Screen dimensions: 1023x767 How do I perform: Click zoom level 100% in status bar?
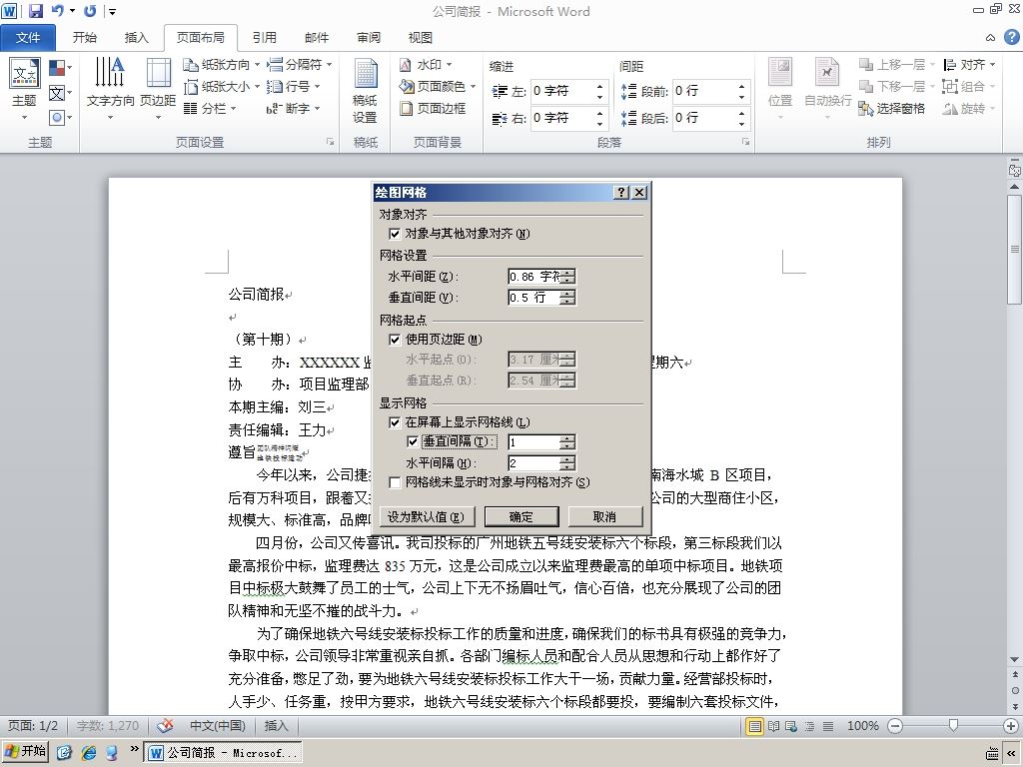click(x=862, y=726)
